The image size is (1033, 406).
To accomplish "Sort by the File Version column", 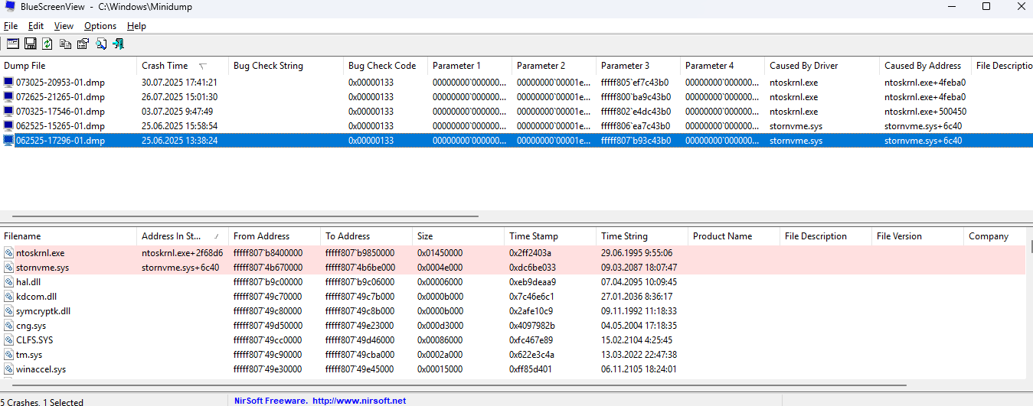I will point(918,236).
